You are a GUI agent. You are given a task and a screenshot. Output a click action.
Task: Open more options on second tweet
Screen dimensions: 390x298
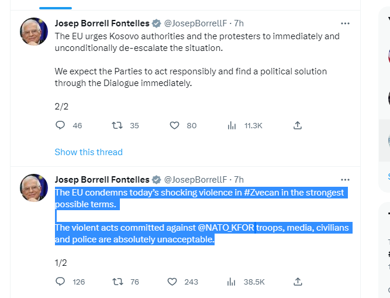pyautogui.click(x=345, y=179)
